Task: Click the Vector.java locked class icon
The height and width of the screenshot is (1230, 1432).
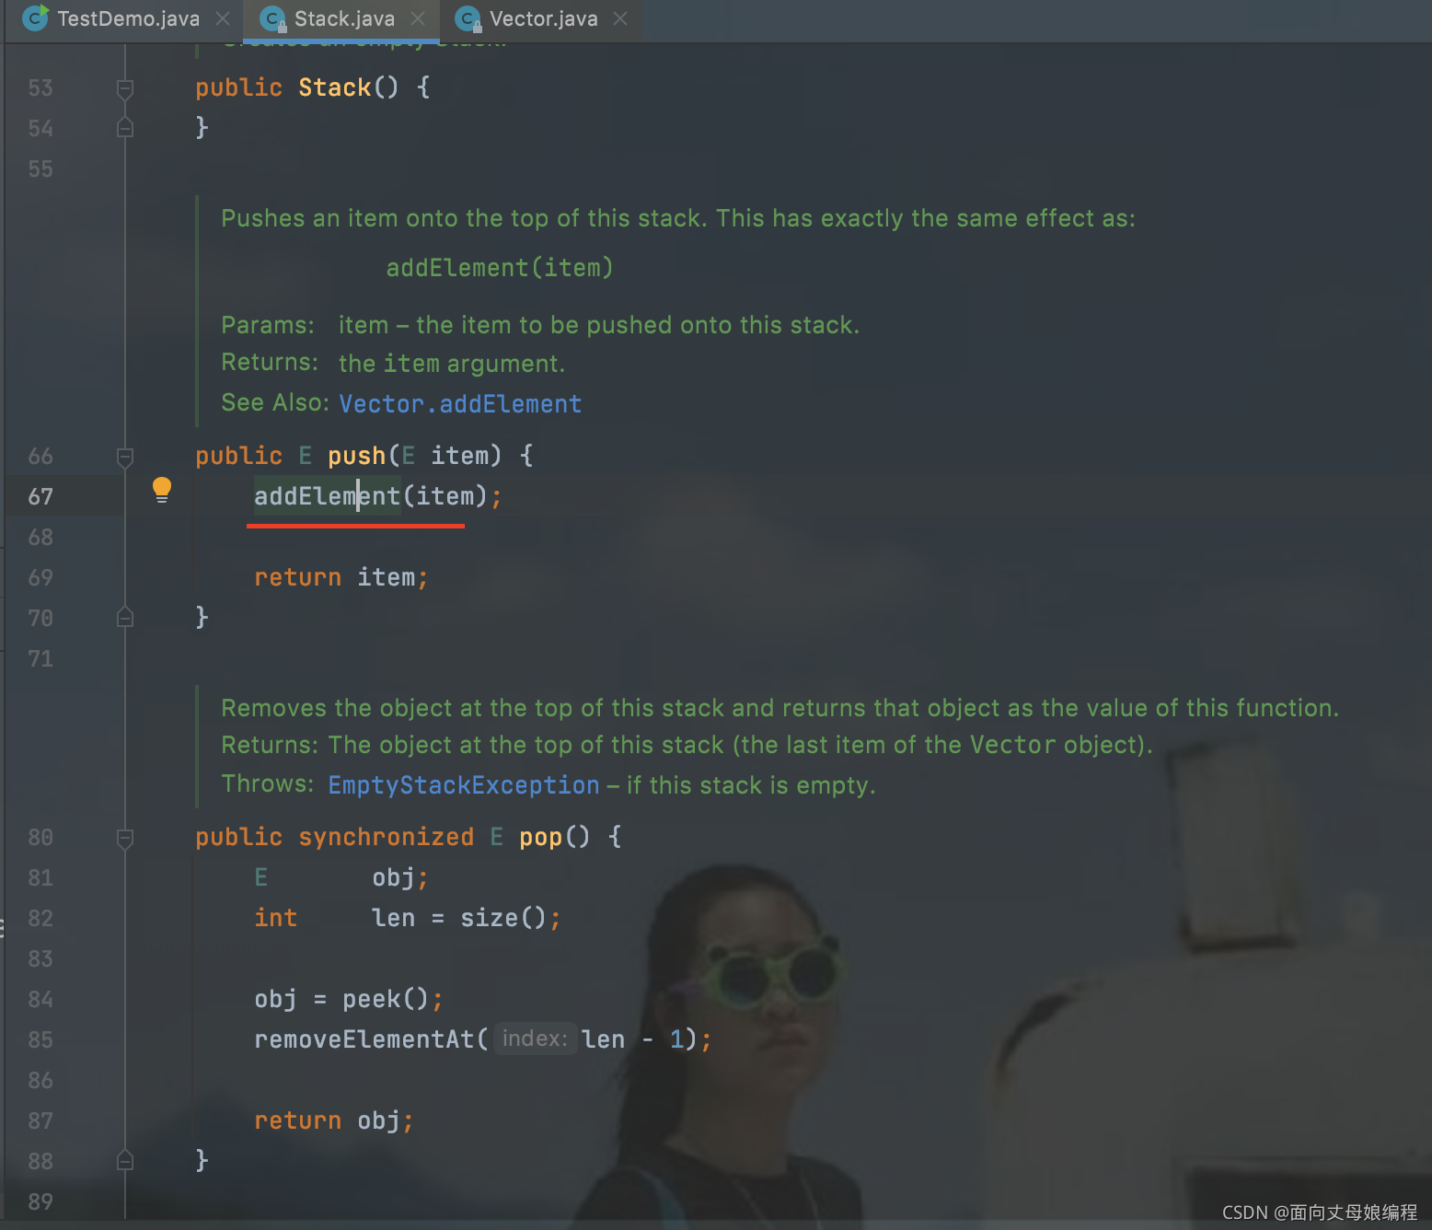Action: (468, 18)
